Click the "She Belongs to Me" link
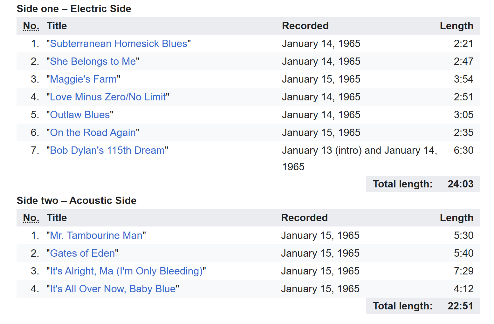Screen dimensions: 494x324 [93, 61]
